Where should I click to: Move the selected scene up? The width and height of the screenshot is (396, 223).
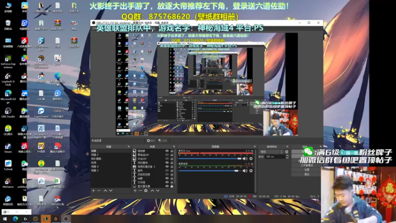click(105, 191)
